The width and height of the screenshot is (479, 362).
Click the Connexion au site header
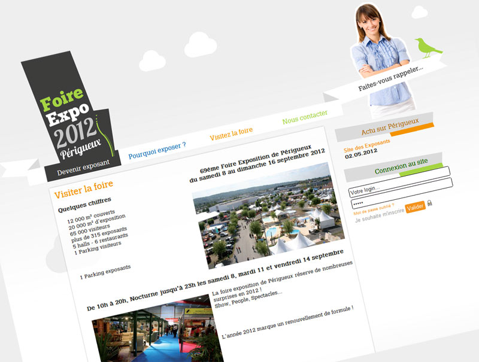point(401,166)
